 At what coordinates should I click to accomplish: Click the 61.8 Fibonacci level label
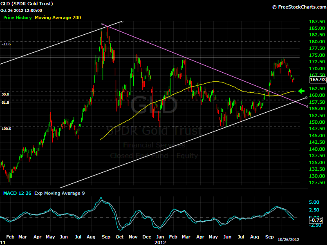[5, 102]
